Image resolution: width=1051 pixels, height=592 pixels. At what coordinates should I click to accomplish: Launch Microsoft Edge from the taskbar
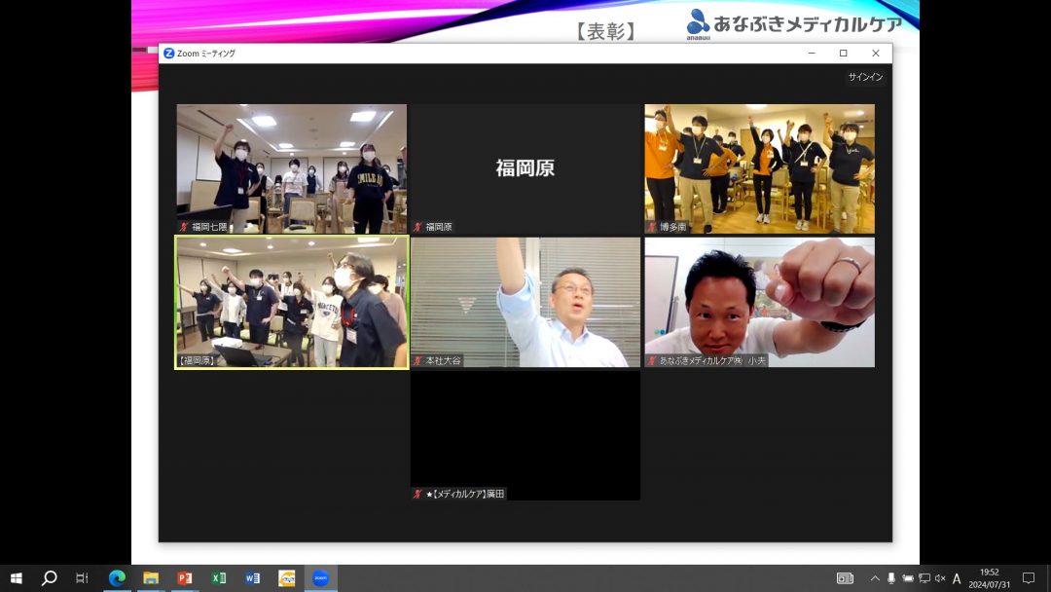coord(117,578)
